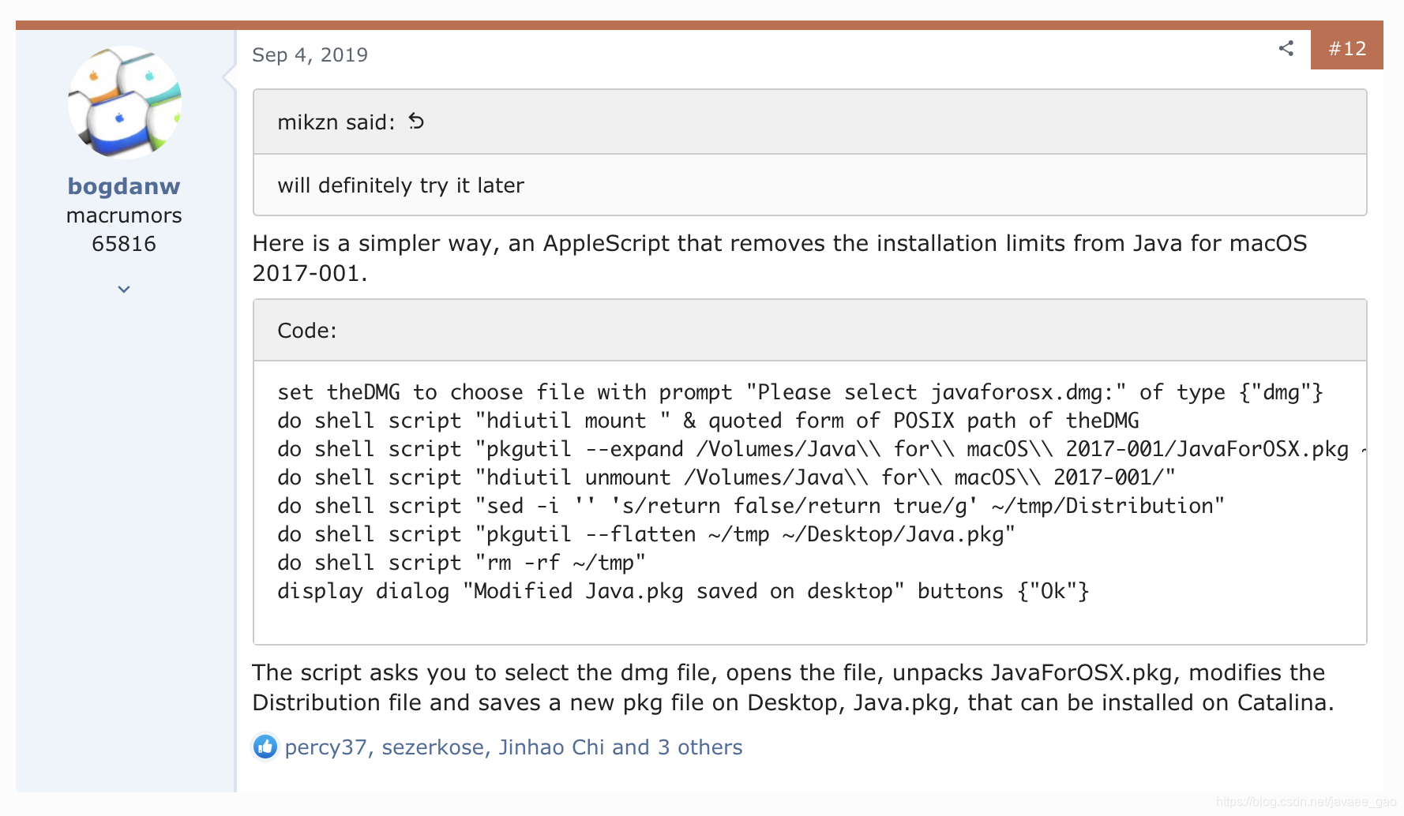Click the paragraph starting 'The script asks you'
Screen dimensions: 1404x816
793,687
